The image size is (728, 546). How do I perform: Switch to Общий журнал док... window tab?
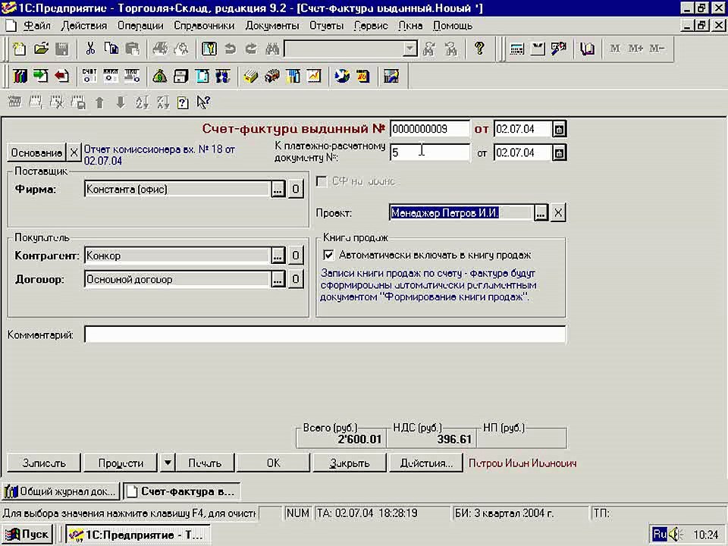(61, 491)
